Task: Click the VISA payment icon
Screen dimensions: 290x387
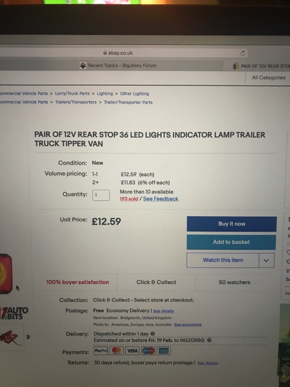Action: [x=132, y=351]
